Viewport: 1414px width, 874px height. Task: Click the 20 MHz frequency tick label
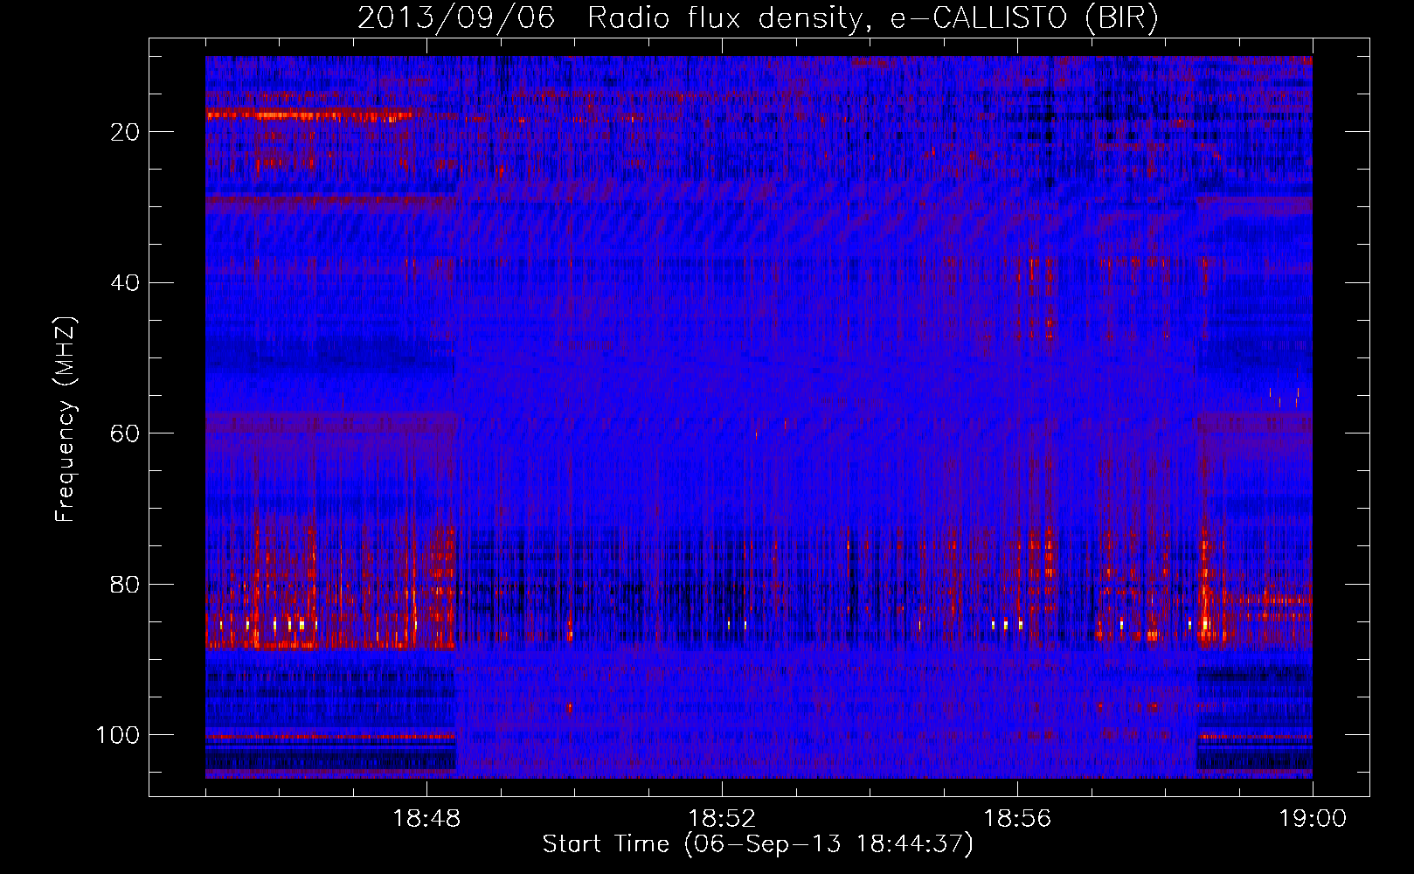click(126, 132)
